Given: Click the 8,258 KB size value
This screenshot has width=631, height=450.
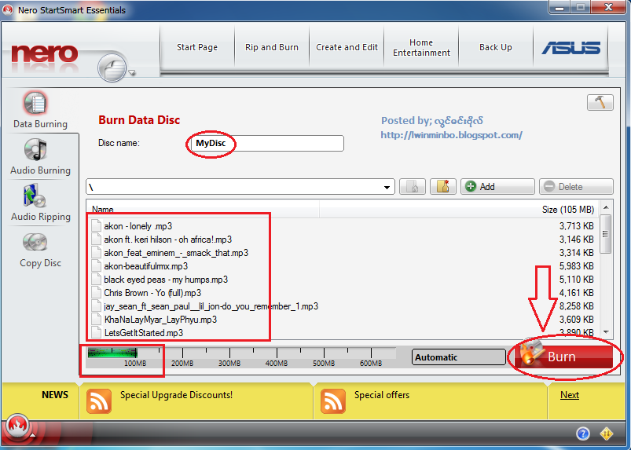Looking at the screenshot, I should [x=576, y=306].
